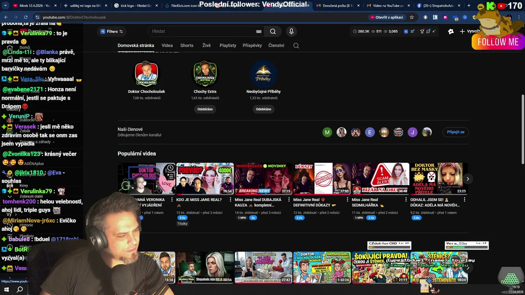Click Watch Later clock icon on first popular video
Image resolution: width=525 pixels, height=295 pixels.
coord(170,168)
